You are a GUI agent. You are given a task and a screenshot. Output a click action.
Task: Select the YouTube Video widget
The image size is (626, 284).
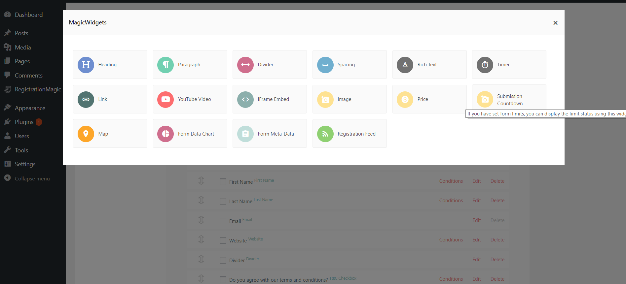[x=190, y=99]
